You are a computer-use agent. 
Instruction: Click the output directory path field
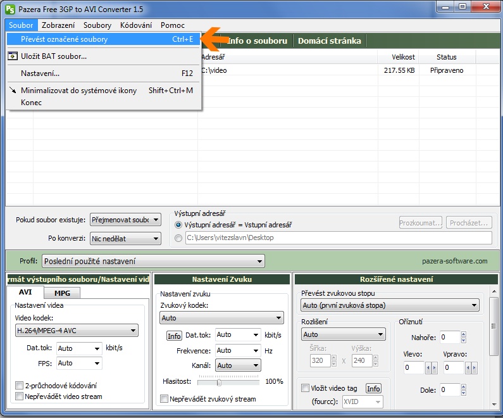(337, 238)
